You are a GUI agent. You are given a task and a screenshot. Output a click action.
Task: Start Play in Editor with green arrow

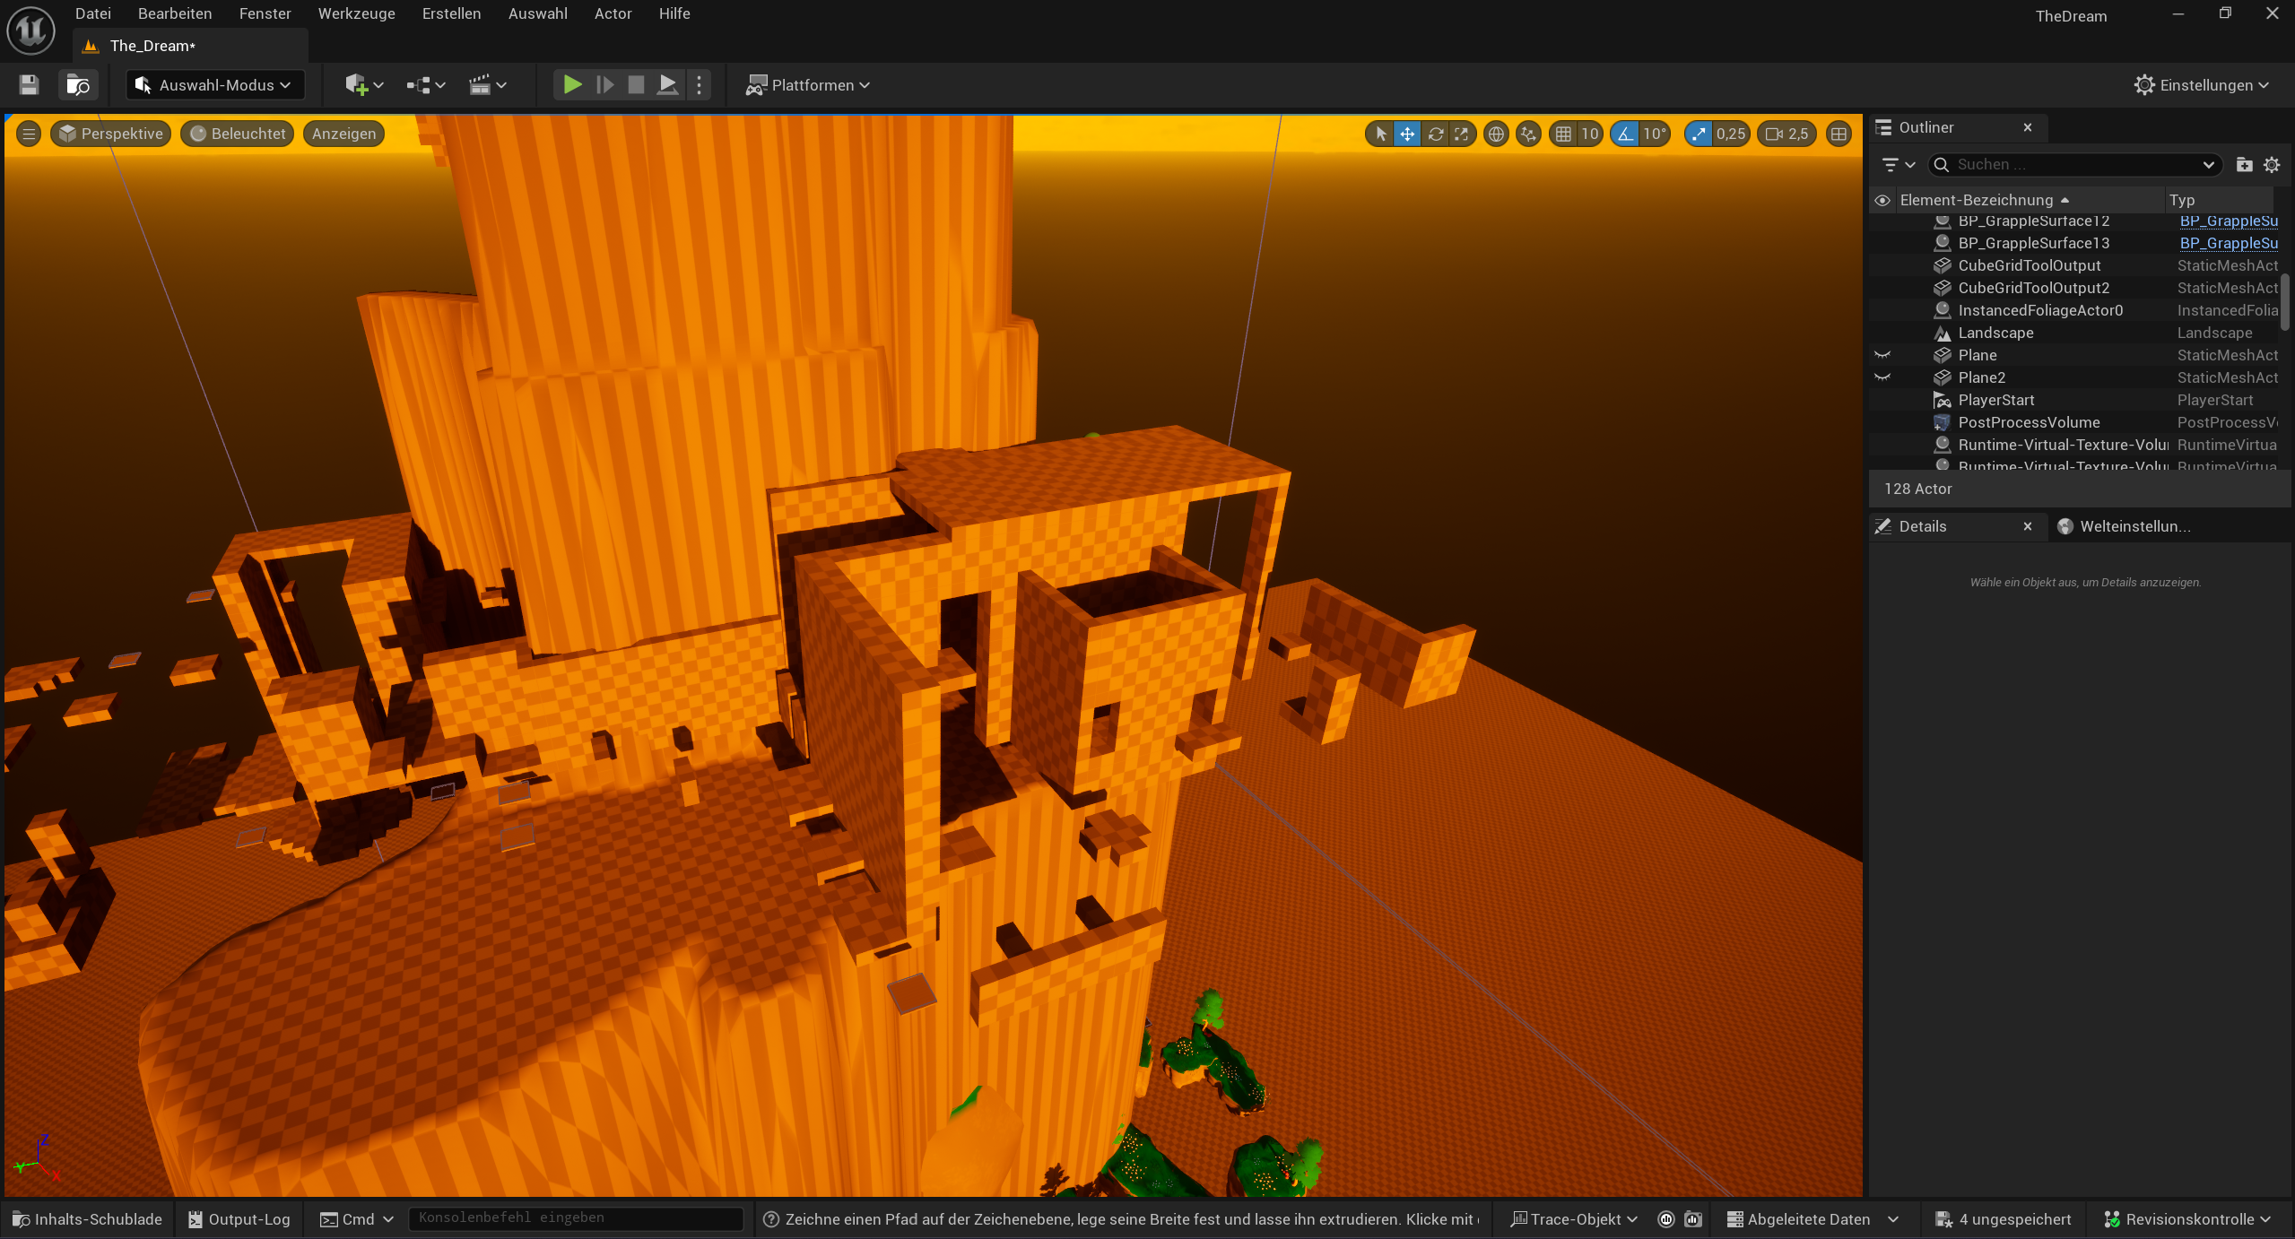coord(572,85)
